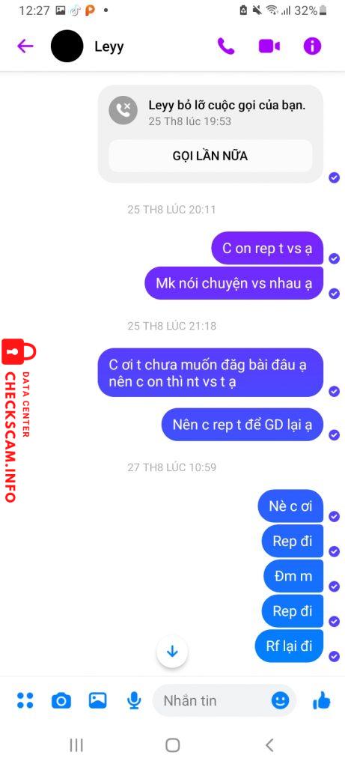345x767 pixels.
Task: Select the "C on rep t vs ạ" message
Action: pos(267,248)
